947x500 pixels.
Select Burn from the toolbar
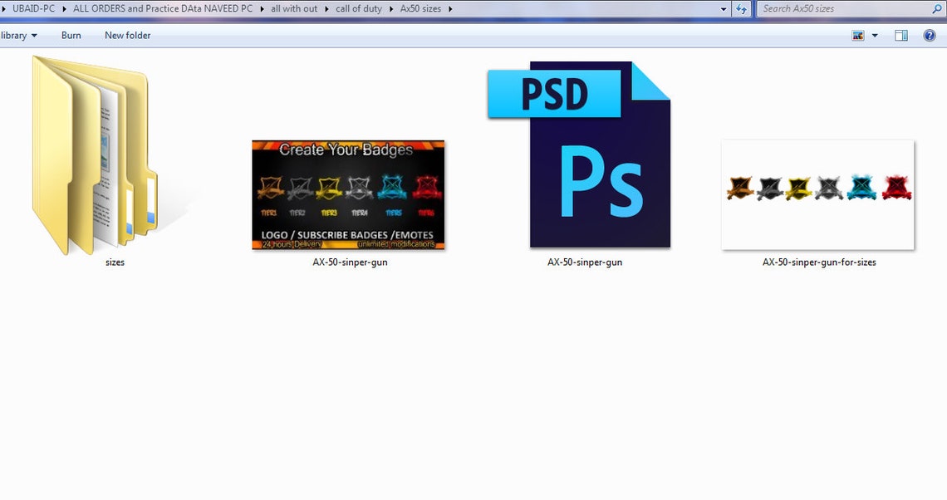tap(71, 35)
